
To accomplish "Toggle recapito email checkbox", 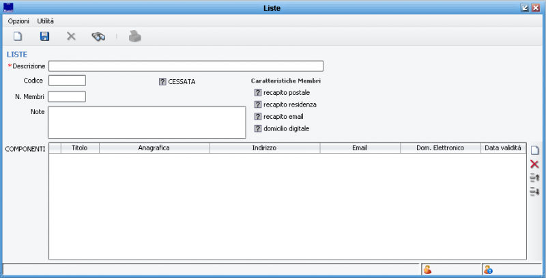I will [x=258, y=117].
